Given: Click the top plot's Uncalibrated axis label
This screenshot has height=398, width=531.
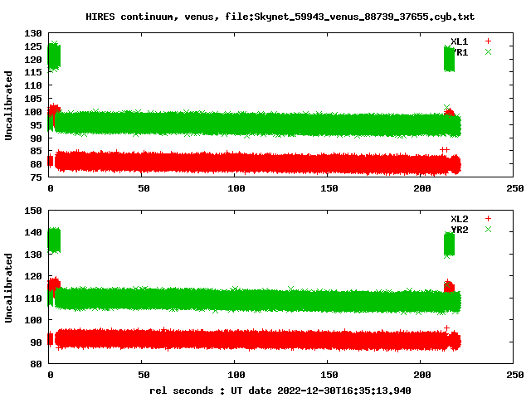Looking at the screenshot, I should pos(8,105).
